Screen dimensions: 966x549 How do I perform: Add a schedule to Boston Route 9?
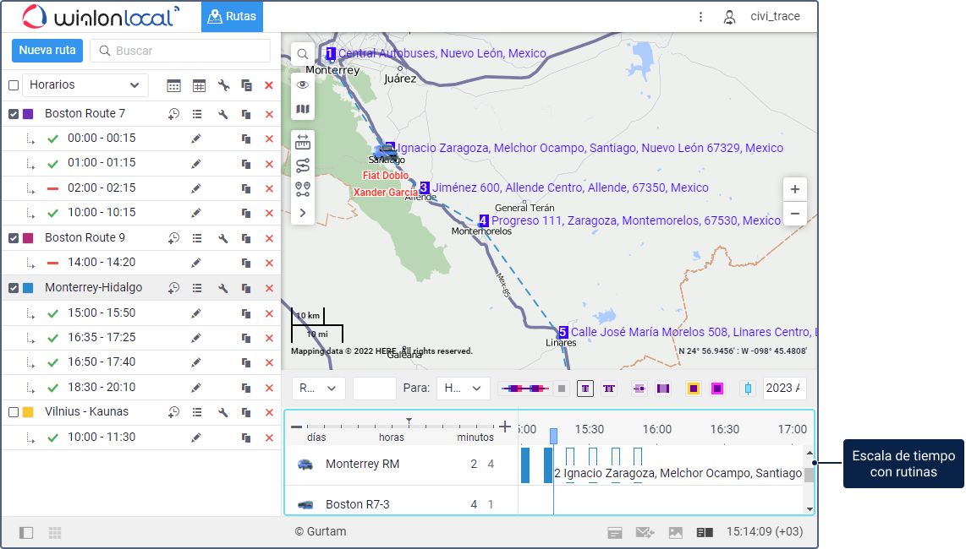[173, 238]
